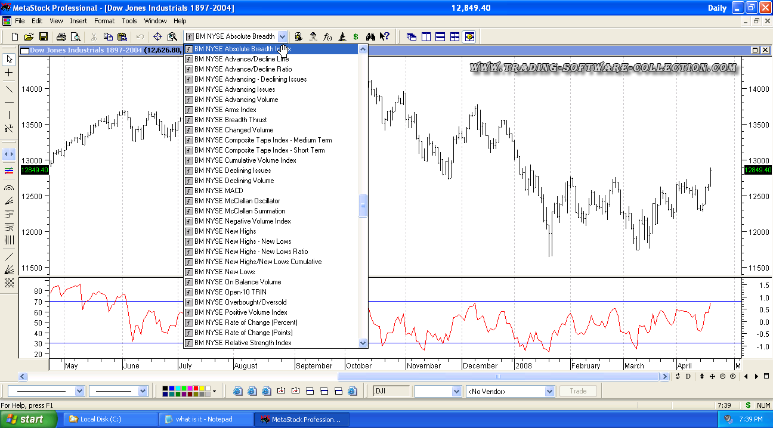Open the green dollar sign tool

(355, 37)
